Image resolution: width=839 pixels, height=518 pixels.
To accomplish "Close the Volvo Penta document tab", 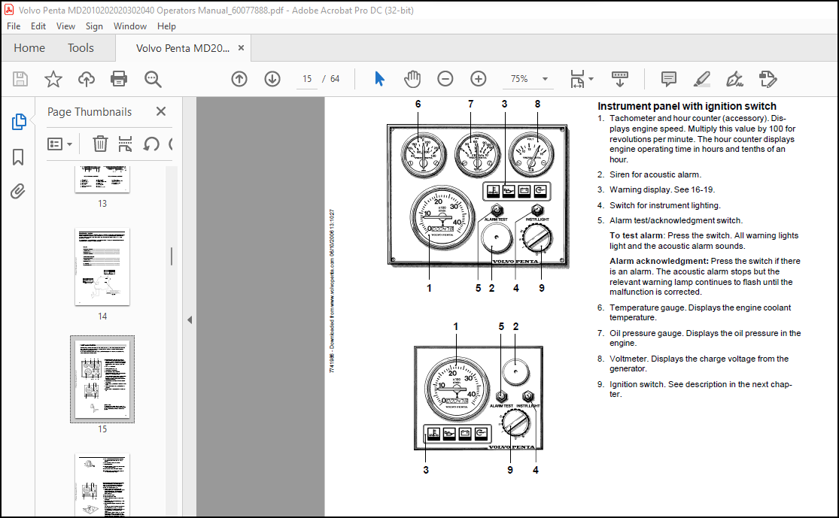I will [x=241, y=47].
